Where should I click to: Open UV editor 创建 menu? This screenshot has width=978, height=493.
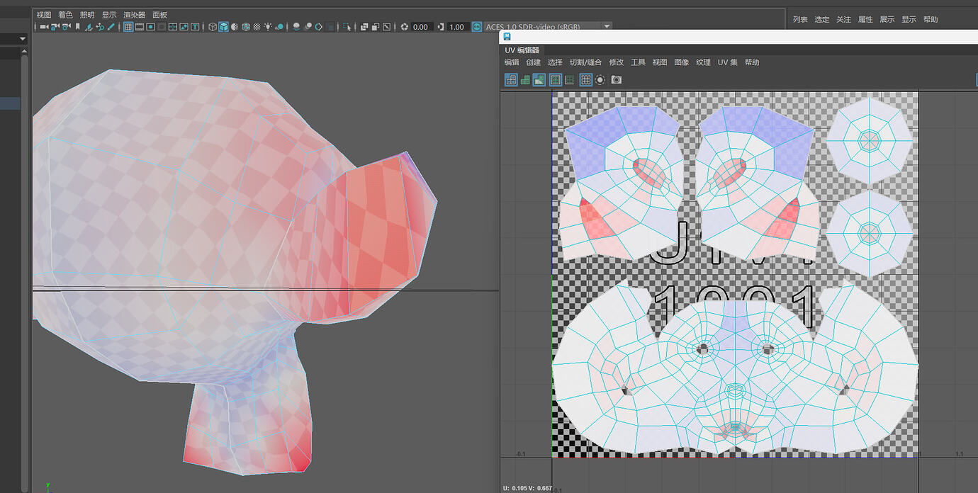point(533,62)
